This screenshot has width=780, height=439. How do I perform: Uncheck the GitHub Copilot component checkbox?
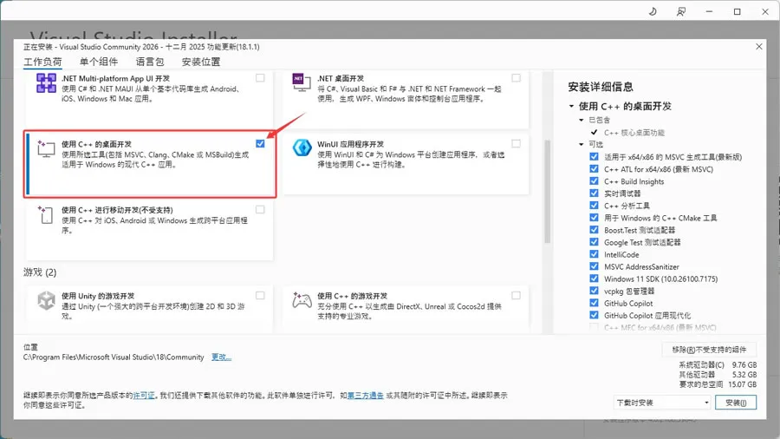[594, 303]
